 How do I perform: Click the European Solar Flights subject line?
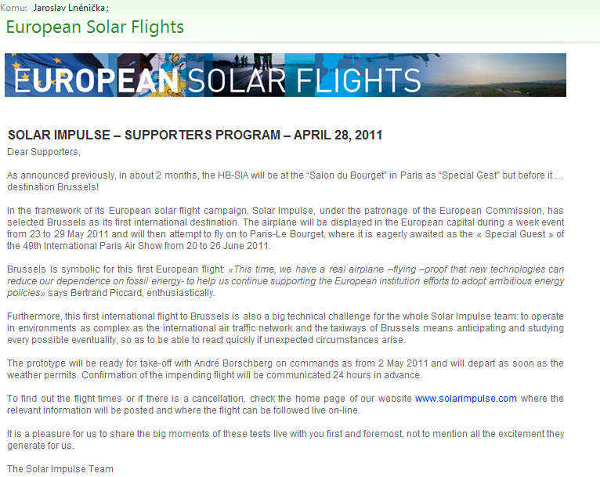95,27
